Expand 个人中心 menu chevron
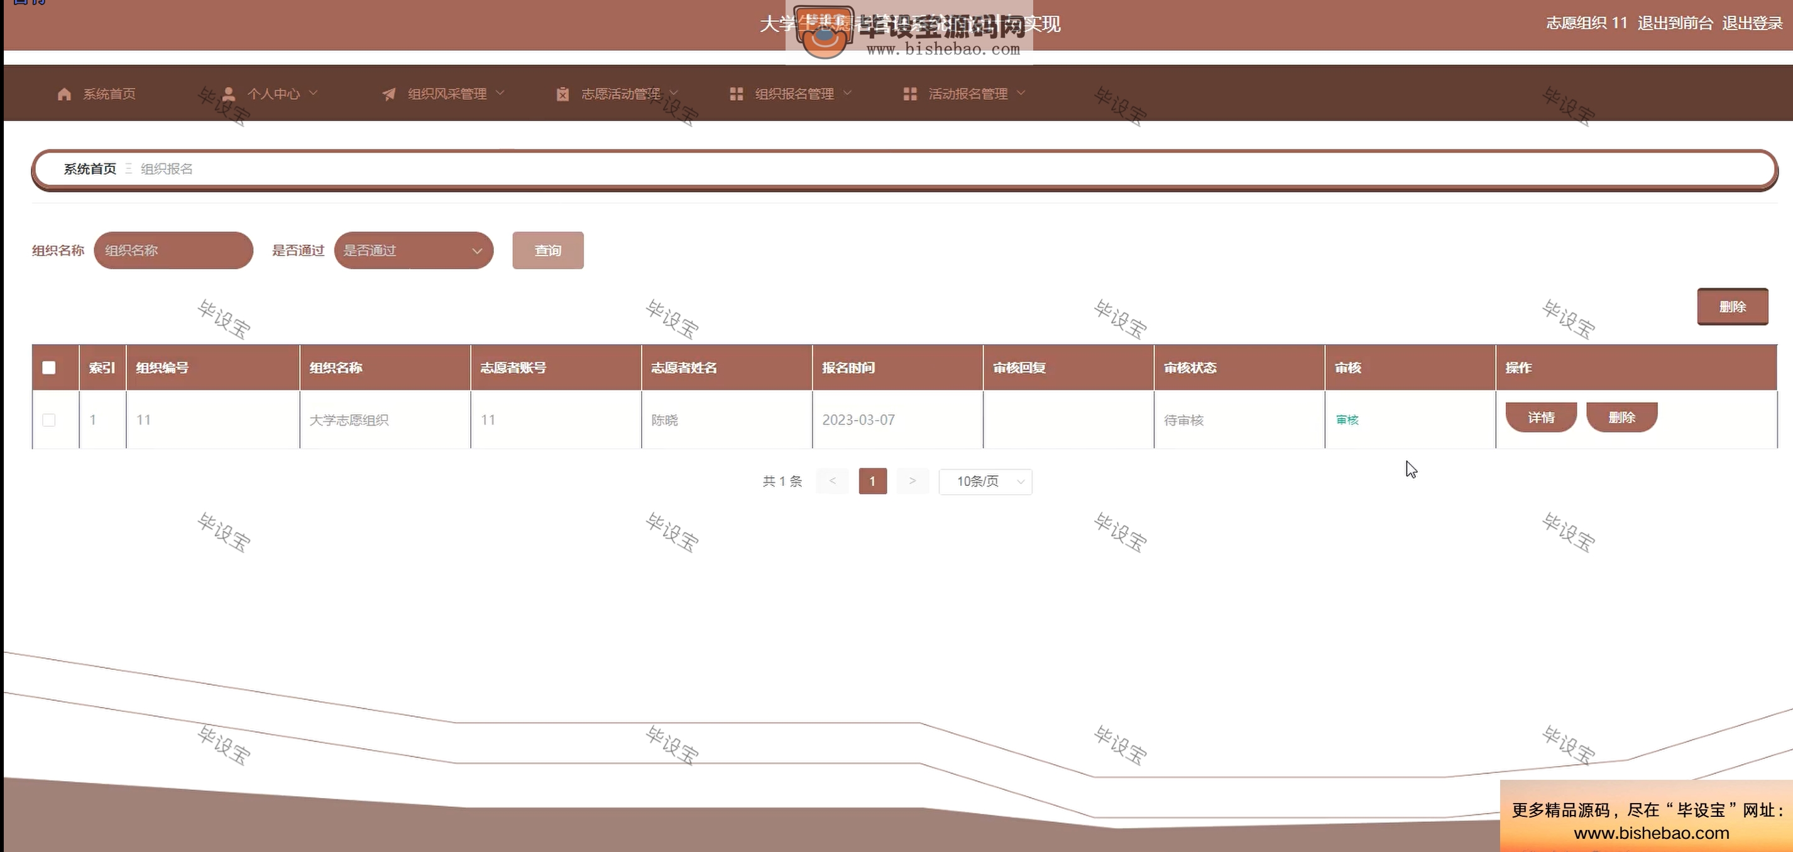The width and height of the screenshot is (1793, 852). (x=313, y=92)
